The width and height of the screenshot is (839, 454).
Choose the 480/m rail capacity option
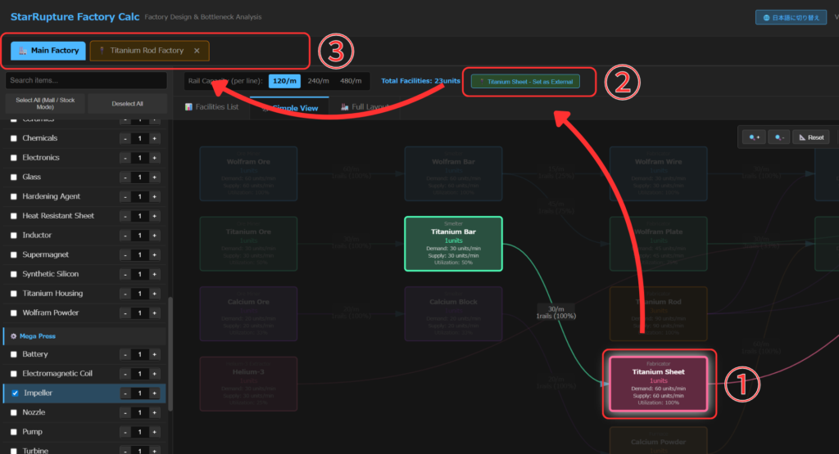tap(351, 81)
